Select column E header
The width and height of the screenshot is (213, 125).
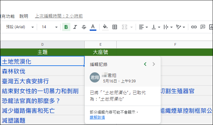(100, 44)
